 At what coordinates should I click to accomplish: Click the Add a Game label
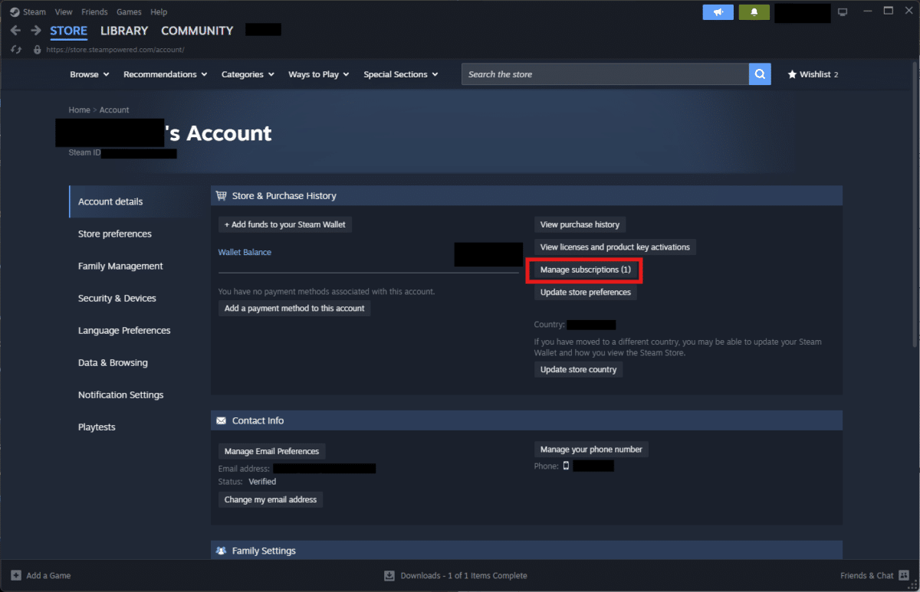[x=48, y=575]
